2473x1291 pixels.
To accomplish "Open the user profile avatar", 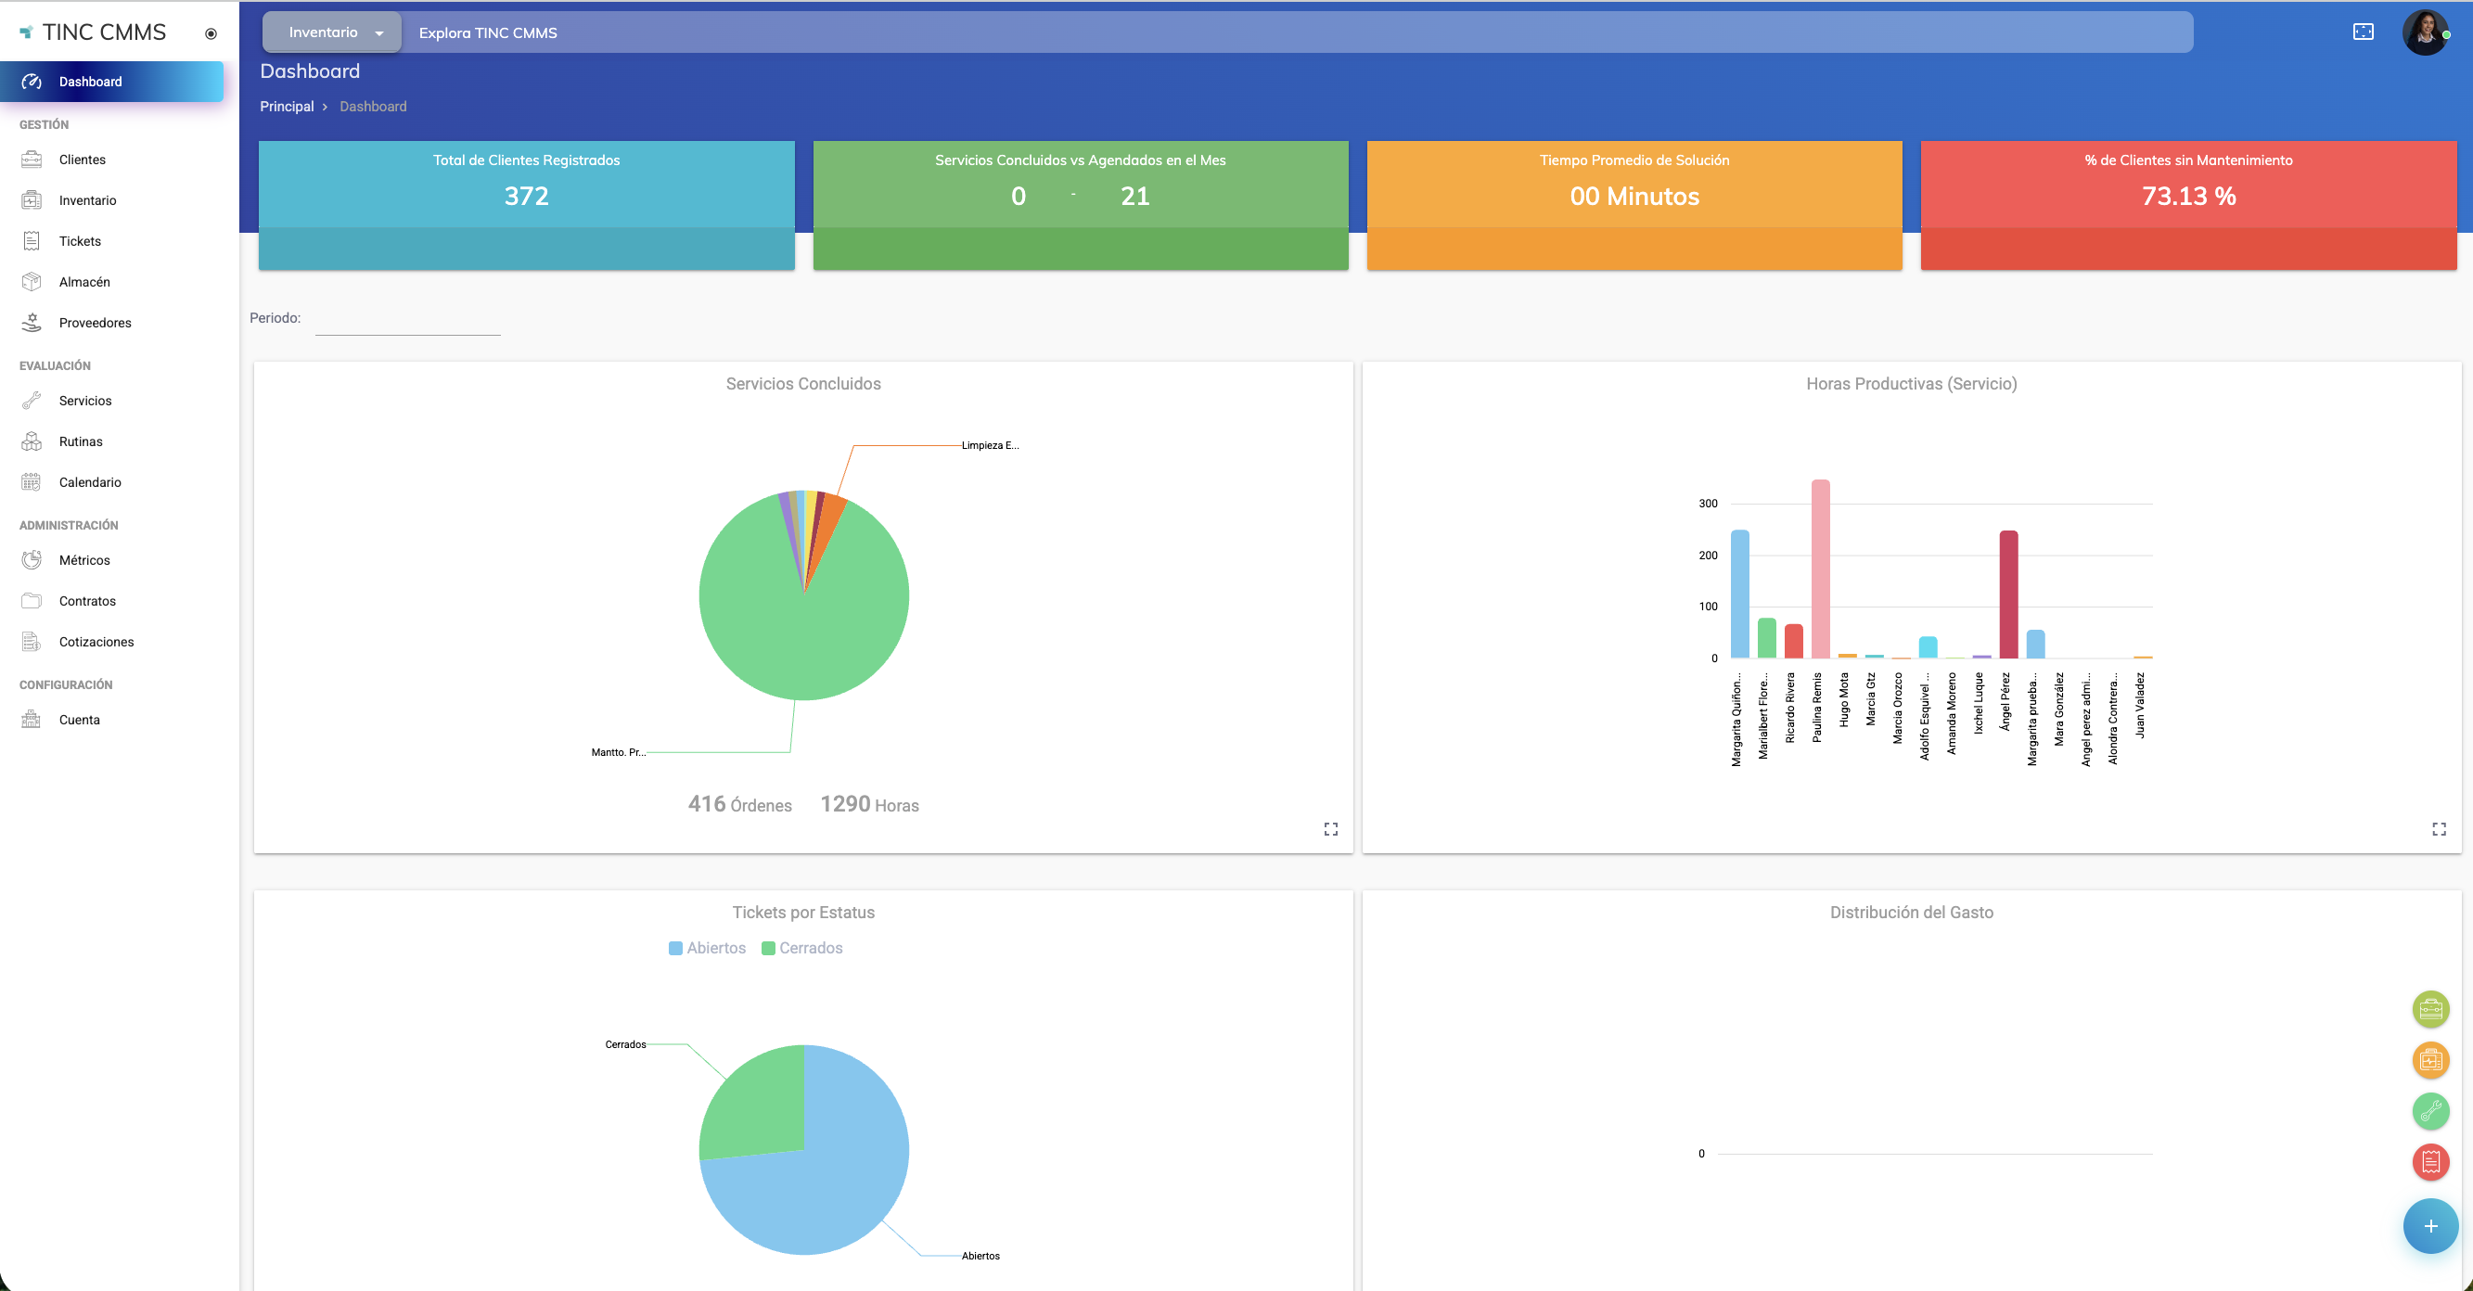I will click(2424, 32).
